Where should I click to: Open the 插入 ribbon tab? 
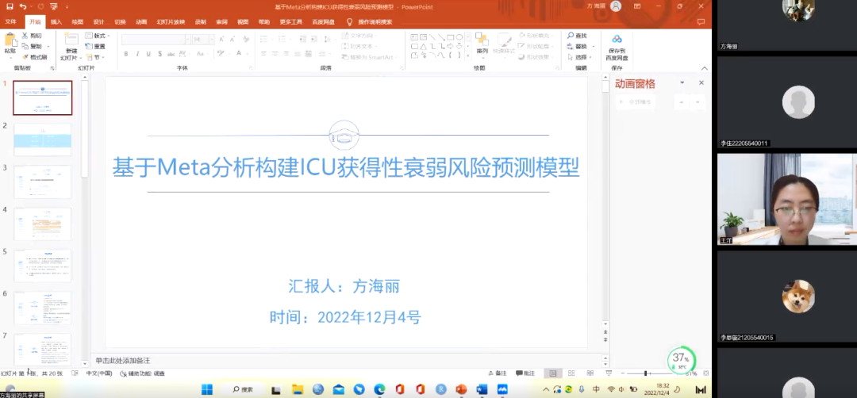56,22
